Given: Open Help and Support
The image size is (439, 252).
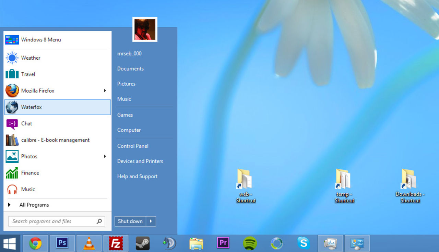Looking at the screenshot, I should (x=137, y=176).
